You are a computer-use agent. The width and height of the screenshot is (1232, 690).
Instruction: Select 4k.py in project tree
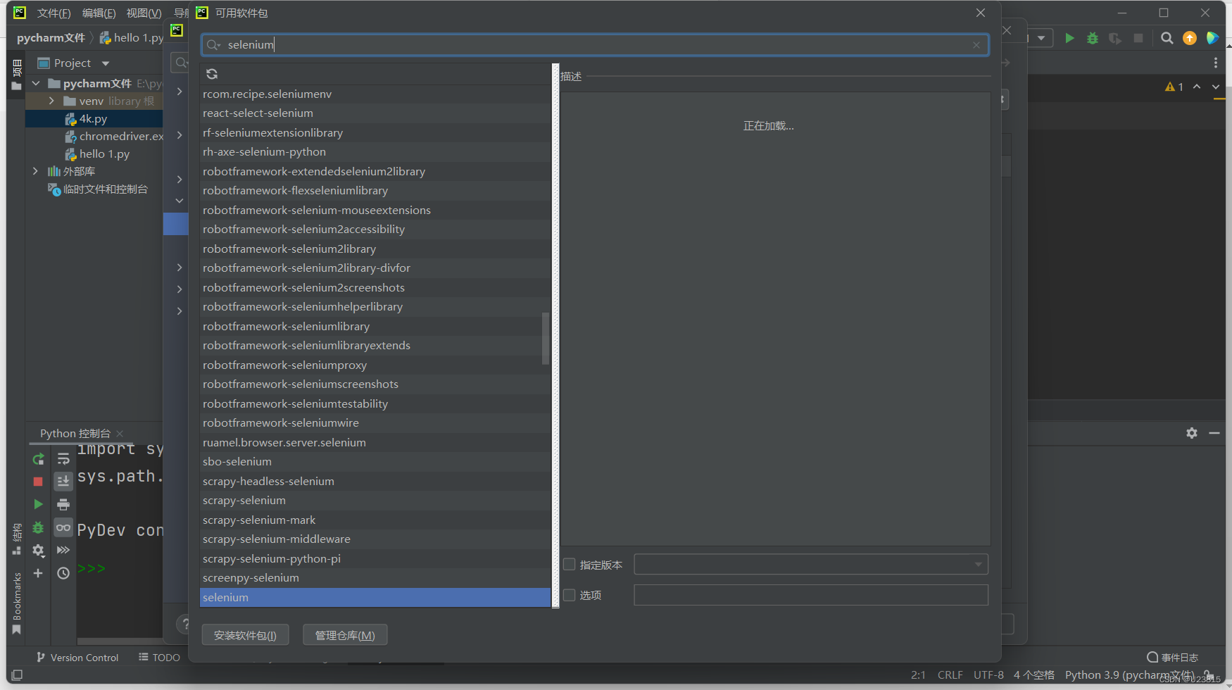(x=93, y=119)
